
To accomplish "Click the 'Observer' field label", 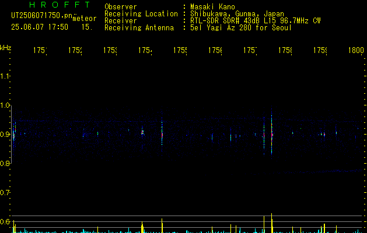I will pos(121,7).
